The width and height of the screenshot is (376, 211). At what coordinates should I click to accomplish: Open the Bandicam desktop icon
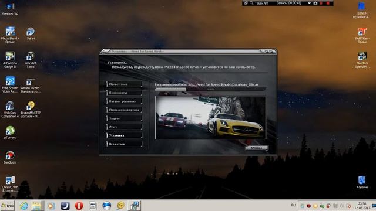point(10,157)
